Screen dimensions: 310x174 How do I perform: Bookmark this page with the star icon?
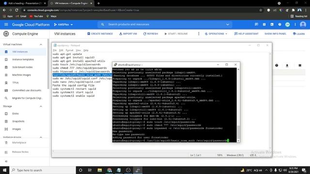tap(261, 10)
